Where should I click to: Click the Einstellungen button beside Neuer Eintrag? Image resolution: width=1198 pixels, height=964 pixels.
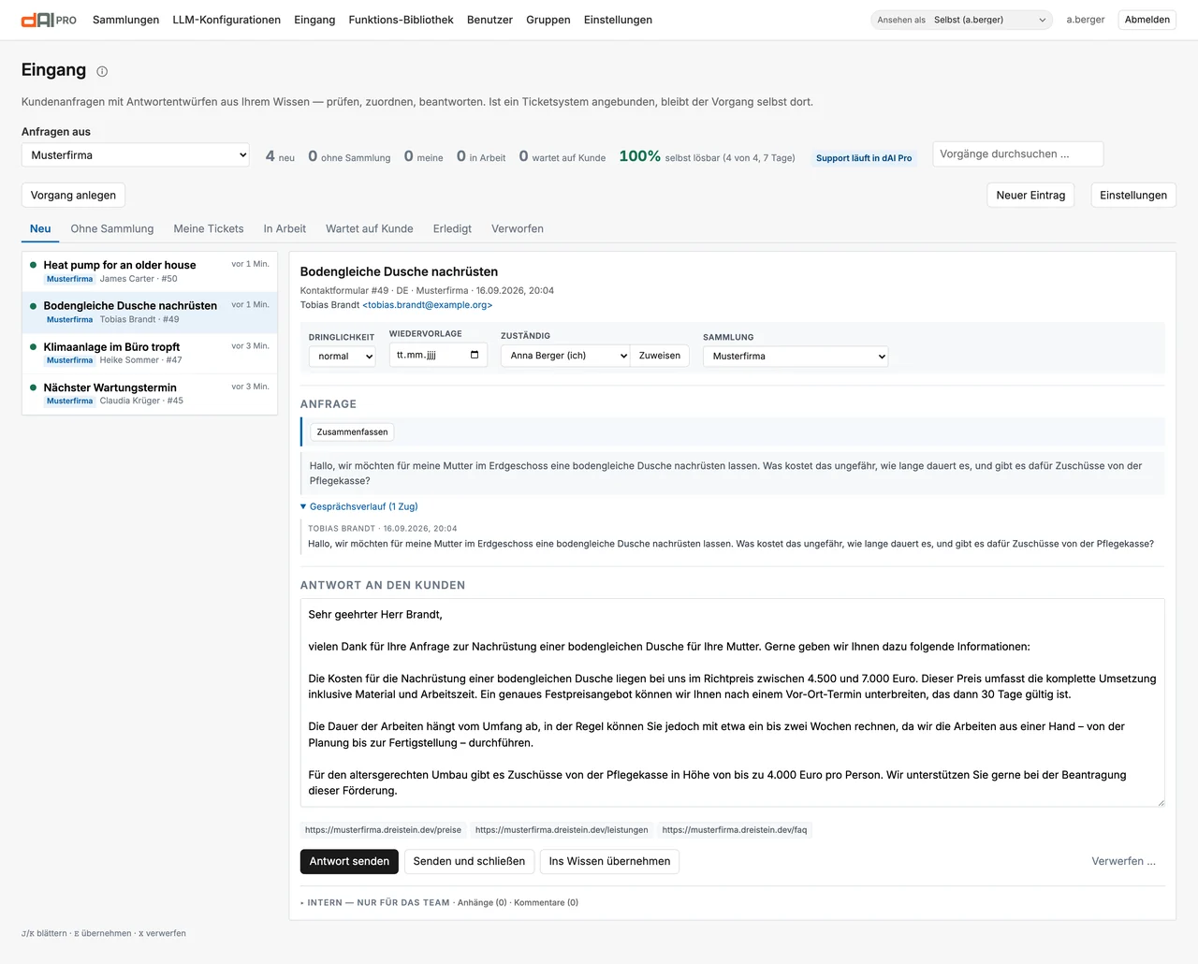click(x=1133, y=195)
